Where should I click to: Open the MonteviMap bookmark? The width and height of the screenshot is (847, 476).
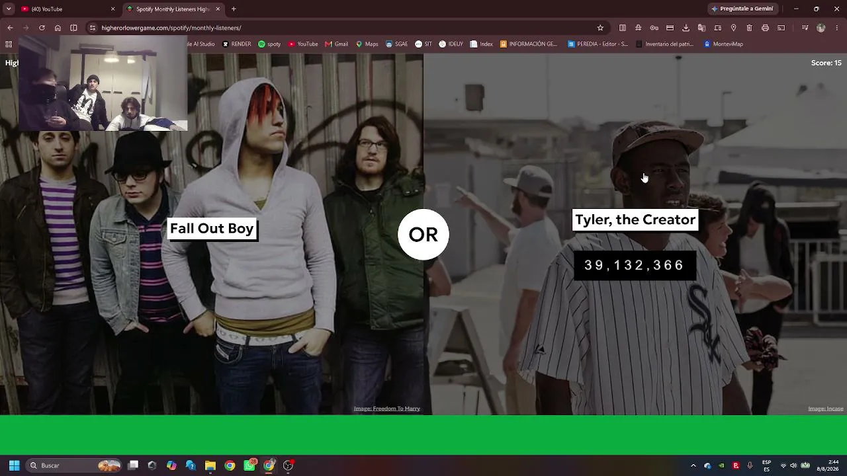[723, 44]
